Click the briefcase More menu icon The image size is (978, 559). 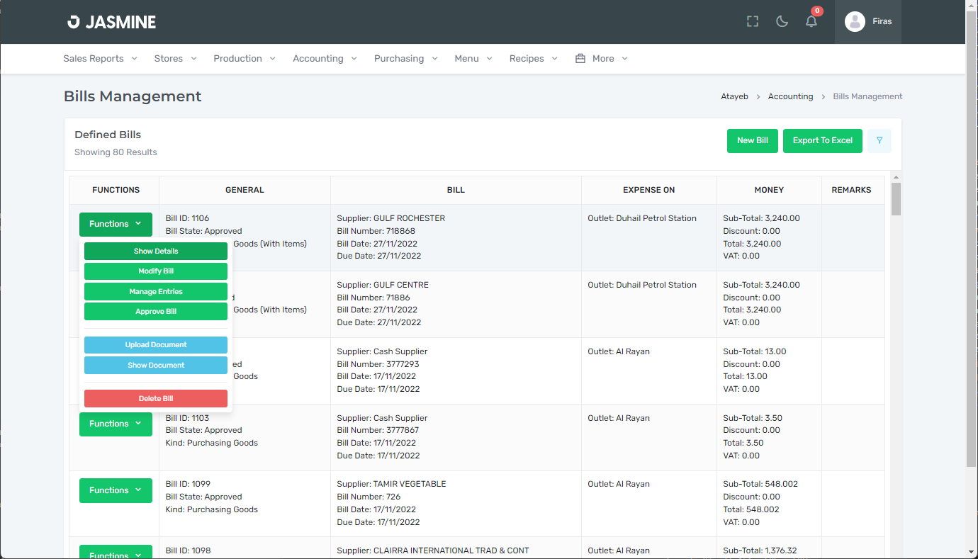pyautogui.click(x=580, y=59)
